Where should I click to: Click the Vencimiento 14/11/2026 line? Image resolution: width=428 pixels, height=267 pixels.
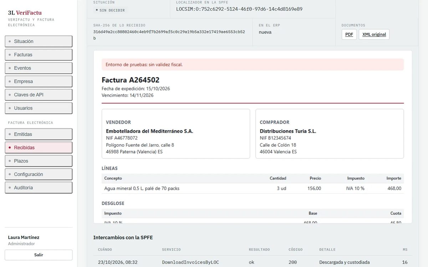click(128, 95)
